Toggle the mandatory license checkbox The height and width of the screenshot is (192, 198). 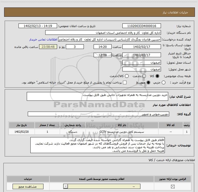click(x=173, y=186)
